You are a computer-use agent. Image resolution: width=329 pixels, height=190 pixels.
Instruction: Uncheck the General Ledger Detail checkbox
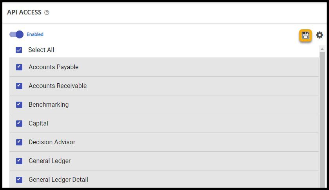pos(19,180)
